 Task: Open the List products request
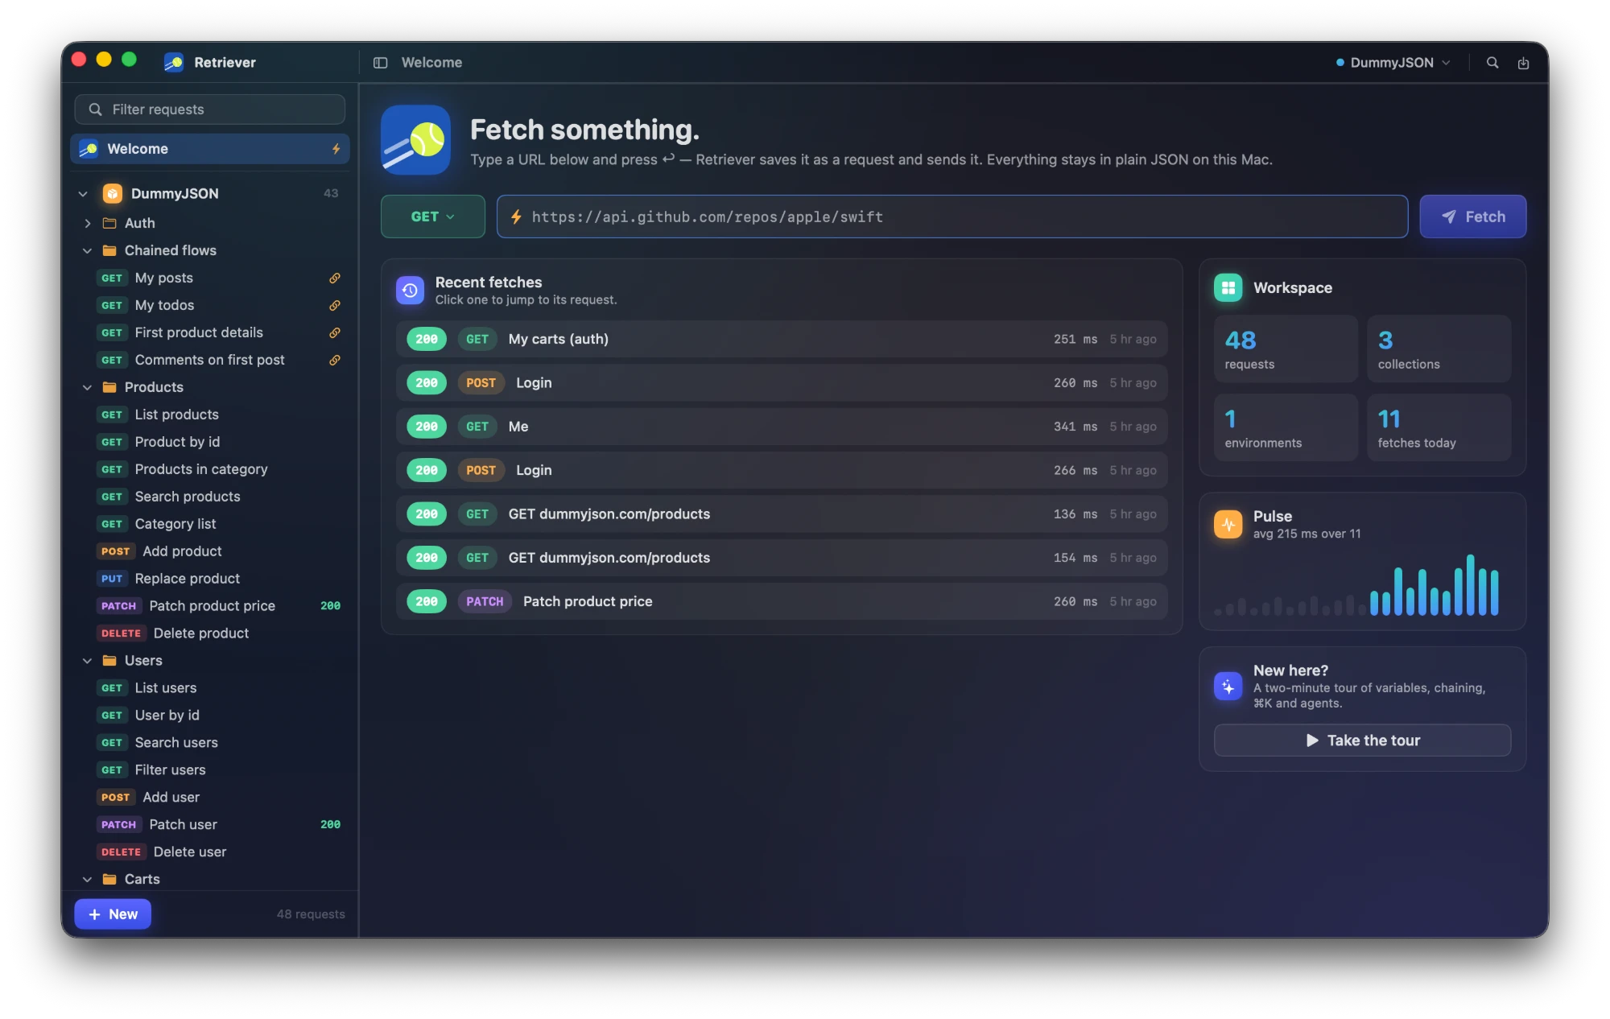coord(210,415)
